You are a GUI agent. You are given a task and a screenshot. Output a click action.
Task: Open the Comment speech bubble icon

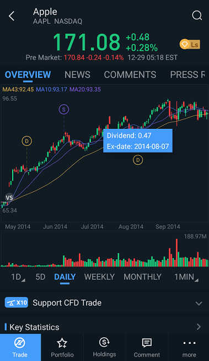[x=147, y=343]
